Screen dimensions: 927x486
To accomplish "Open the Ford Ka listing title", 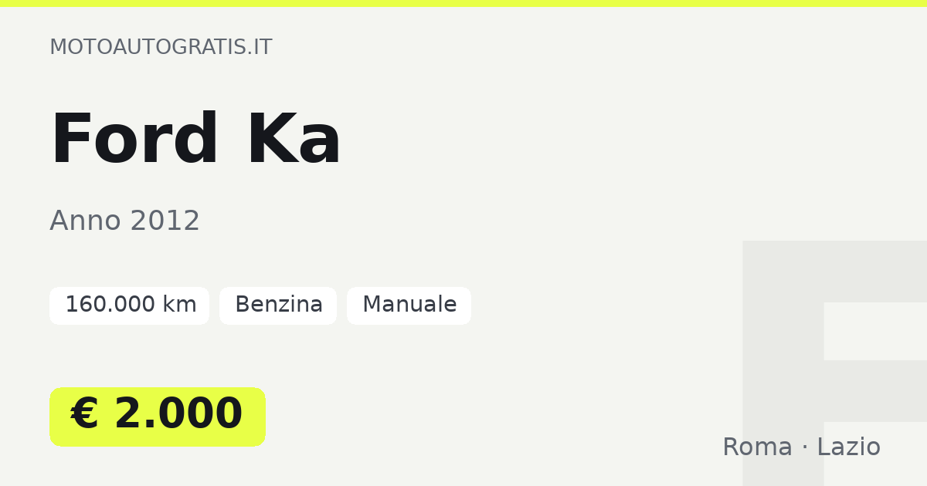I will tap(195, 140).
